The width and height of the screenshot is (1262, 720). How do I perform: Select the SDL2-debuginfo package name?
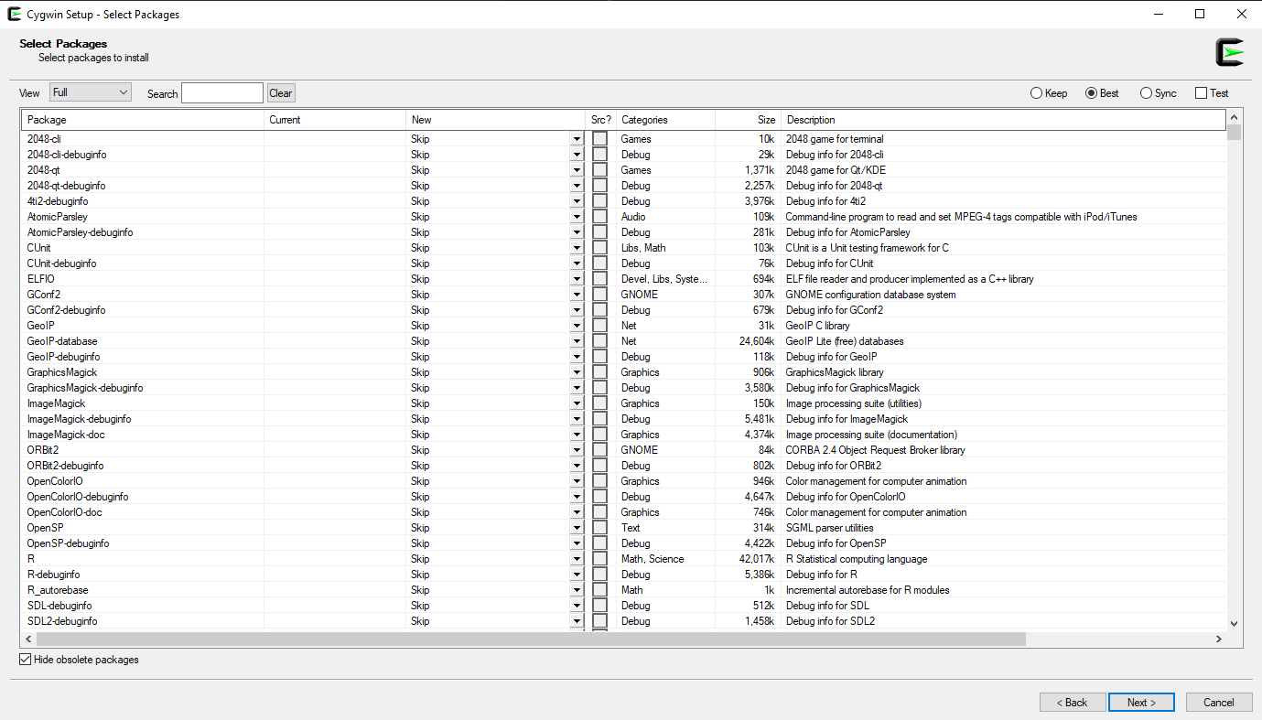tap(62, 621)
